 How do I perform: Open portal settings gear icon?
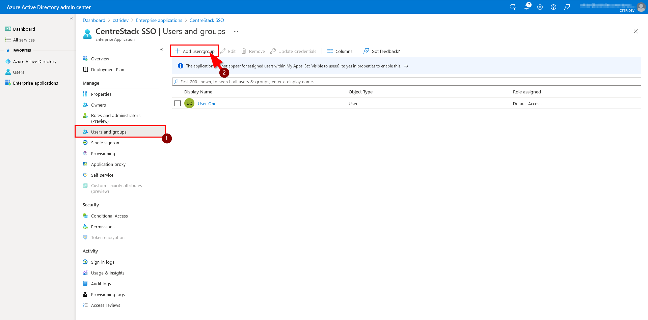tap(540, 7)
